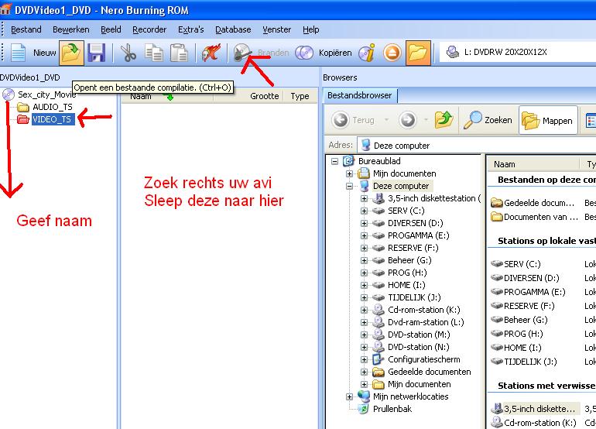
Task: Open the Terug history dropdown arrow
Action: pyautogui.click(x=386, y=120)
